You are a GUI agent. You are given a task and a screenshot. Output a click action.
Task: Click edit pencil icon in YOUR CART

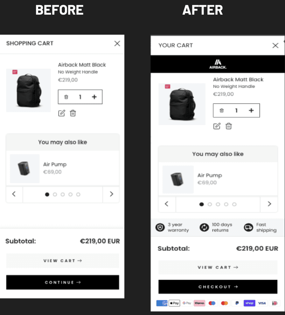[x=217, y=126]
